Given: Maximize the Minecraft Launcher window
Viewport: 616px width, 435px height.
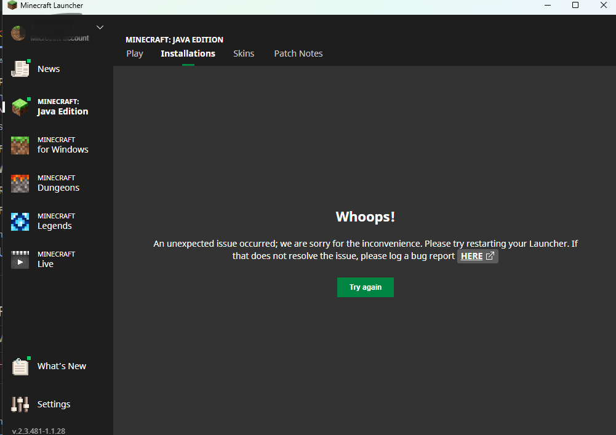Looking at the screenshot, I should 575,5.
